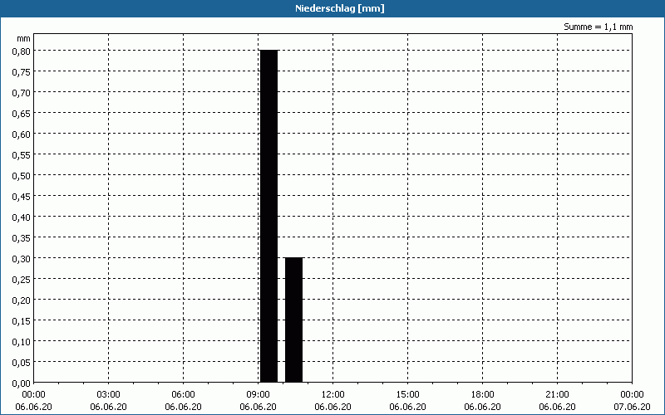Viewport: 665px width, 415px height.
Task: Click the tall 0,80 mm precipitation bar
Action: click(x=268, y=216)
